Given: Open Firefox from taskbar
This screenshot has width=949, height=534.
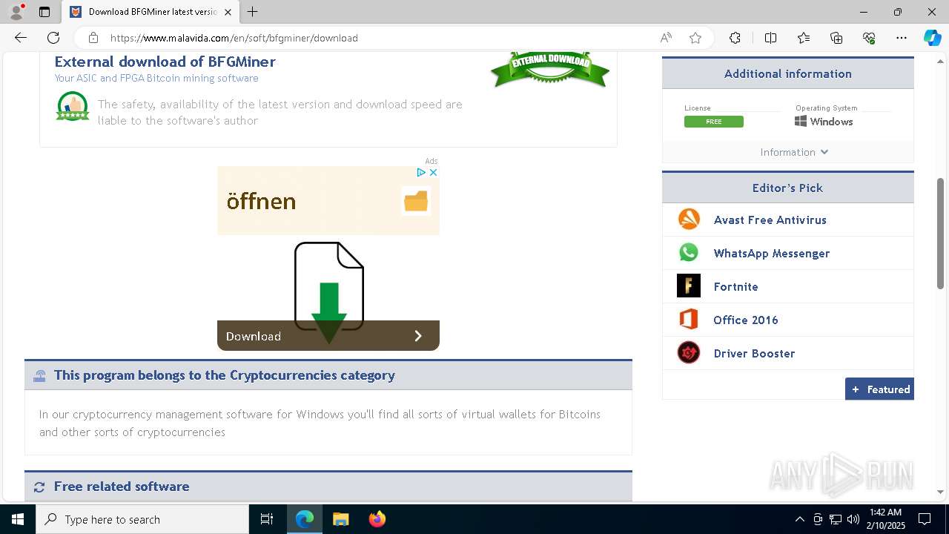Looking at the screenshot, I should pyautogui.click(x=377, y=519).
